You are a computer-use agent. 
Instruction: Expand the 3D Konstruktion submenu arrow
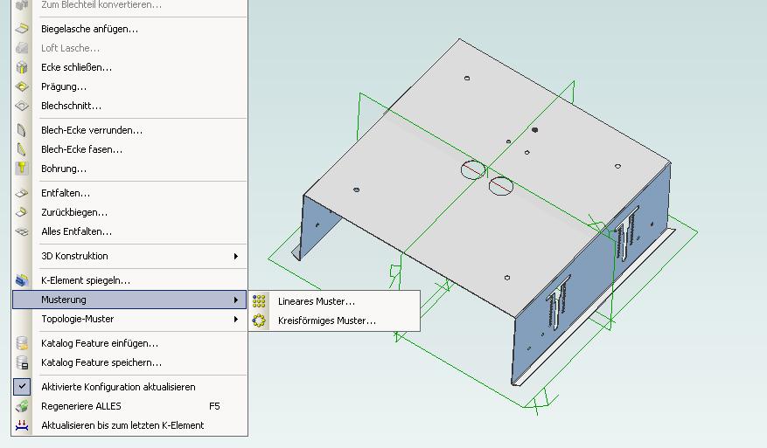click(x=236, y=256)
